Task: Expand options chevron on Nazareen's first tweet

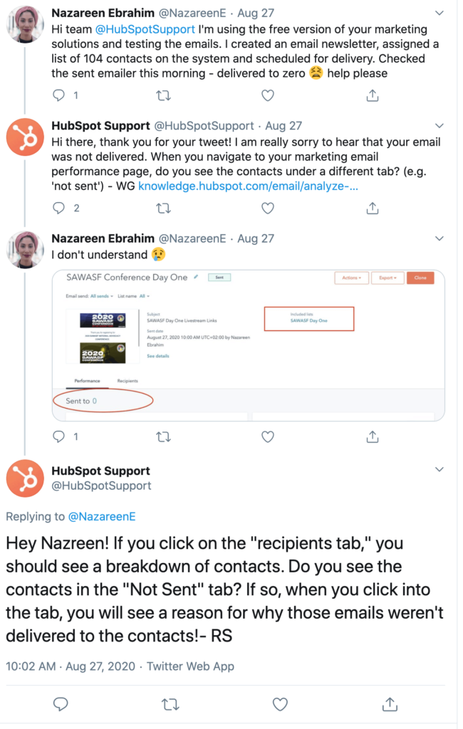Action: click(439, 13)
